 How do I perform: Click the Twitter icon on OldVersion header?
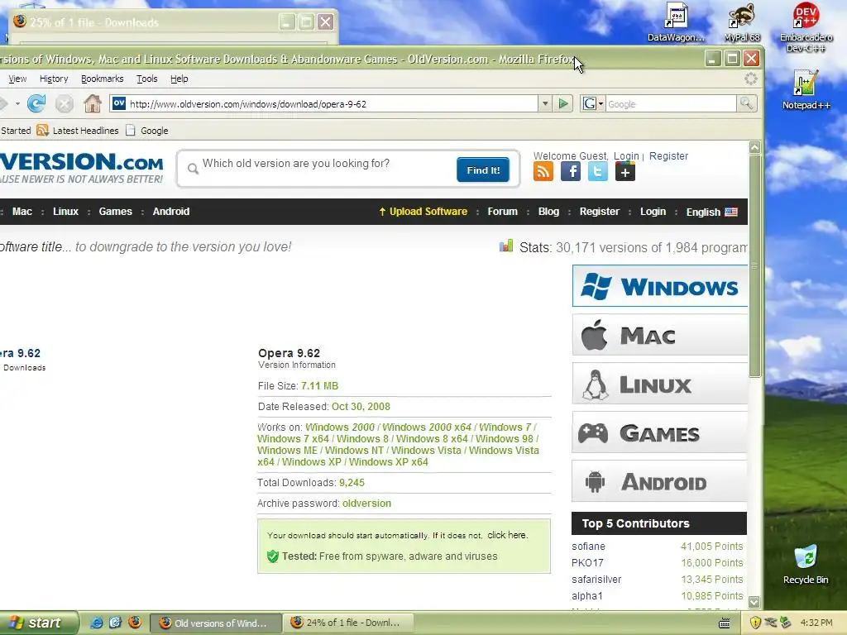click(x=597, y=172)
